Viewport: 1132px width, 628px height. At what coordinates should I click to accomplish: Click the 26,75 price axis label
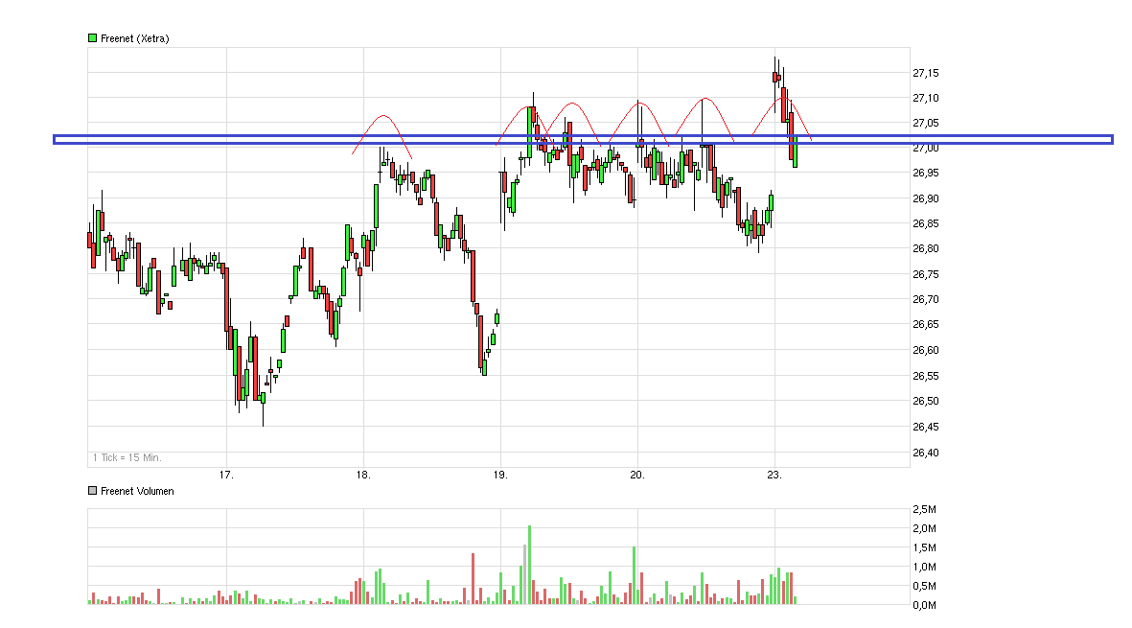coord(926,274)
